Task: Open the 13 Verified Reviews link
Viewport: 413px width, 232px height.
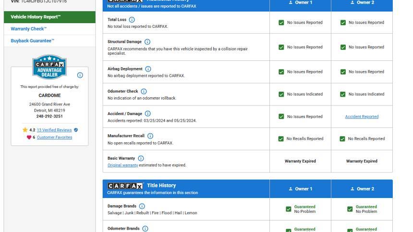Action: [x=54, y=130]
